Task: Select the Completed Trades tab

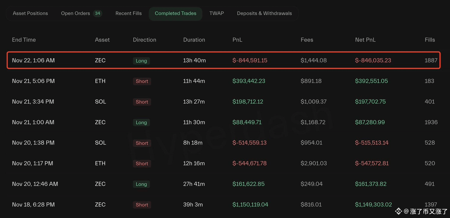Action: click(175, 13)
